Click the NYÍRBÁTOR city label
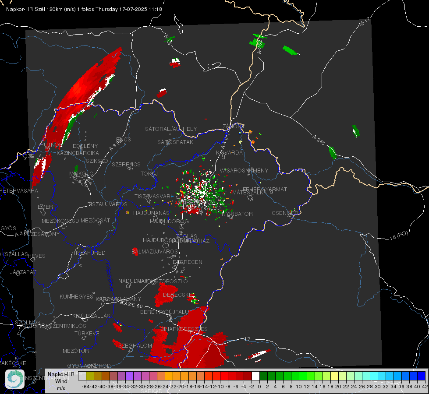Image resolution: width=429 pixels, height=394 pixels. pyautogui.click(x=237, y=214)
